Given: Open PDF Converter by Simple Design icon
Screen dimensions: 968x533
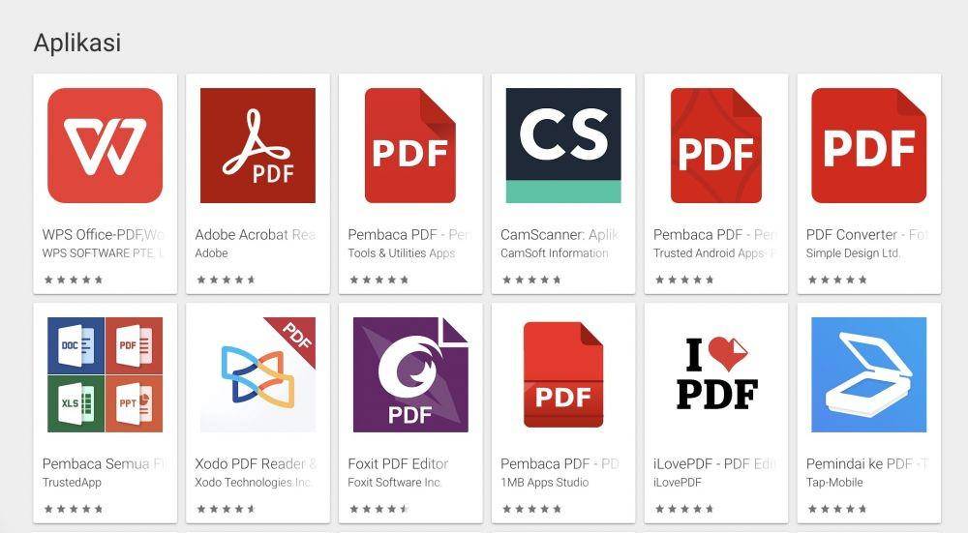Looking at the screenshot, I should pyautogui.click(x=868, y=146).
